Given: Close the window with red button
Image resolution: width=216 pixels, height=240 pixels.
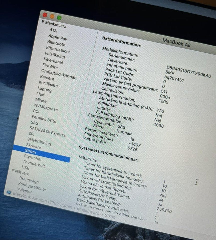Looking at the screenshot, I should 45,15.
